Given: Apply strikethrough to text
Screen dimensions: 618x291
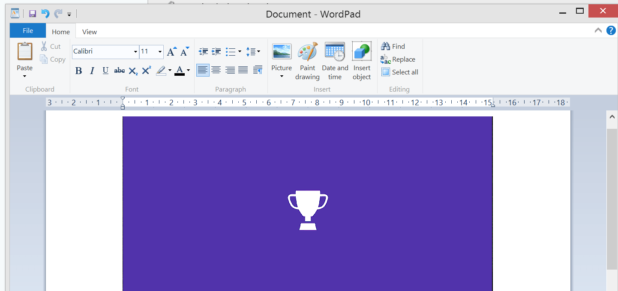Looking at the screenshot, I should 119,70.
